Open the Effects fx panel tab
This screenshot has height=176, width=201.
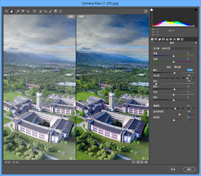pos(175,39)
